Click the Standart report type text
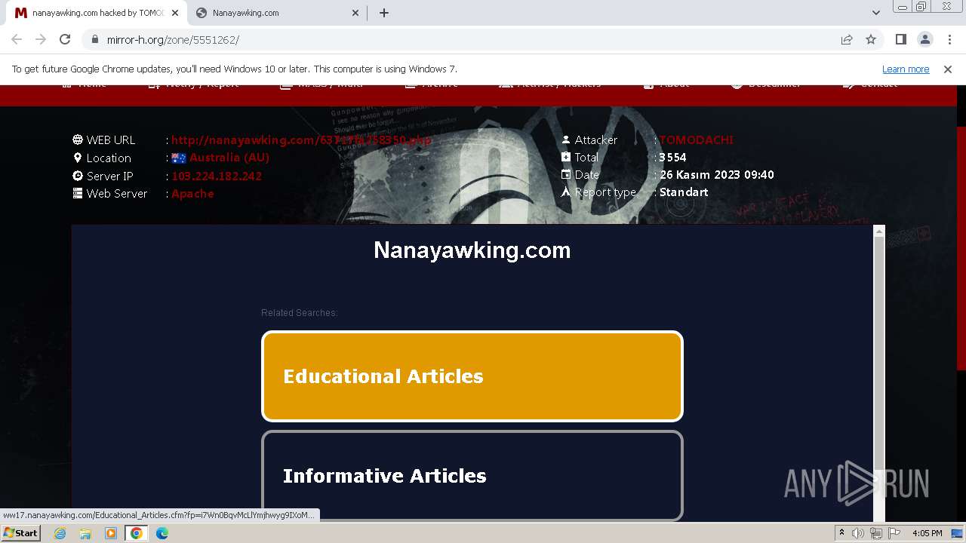 (684, 192)
